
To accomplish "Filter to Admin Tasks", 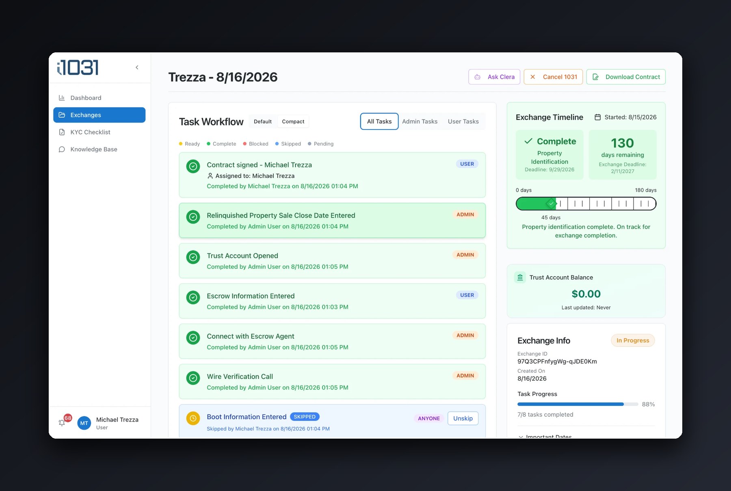I will [x=420, y=121].
